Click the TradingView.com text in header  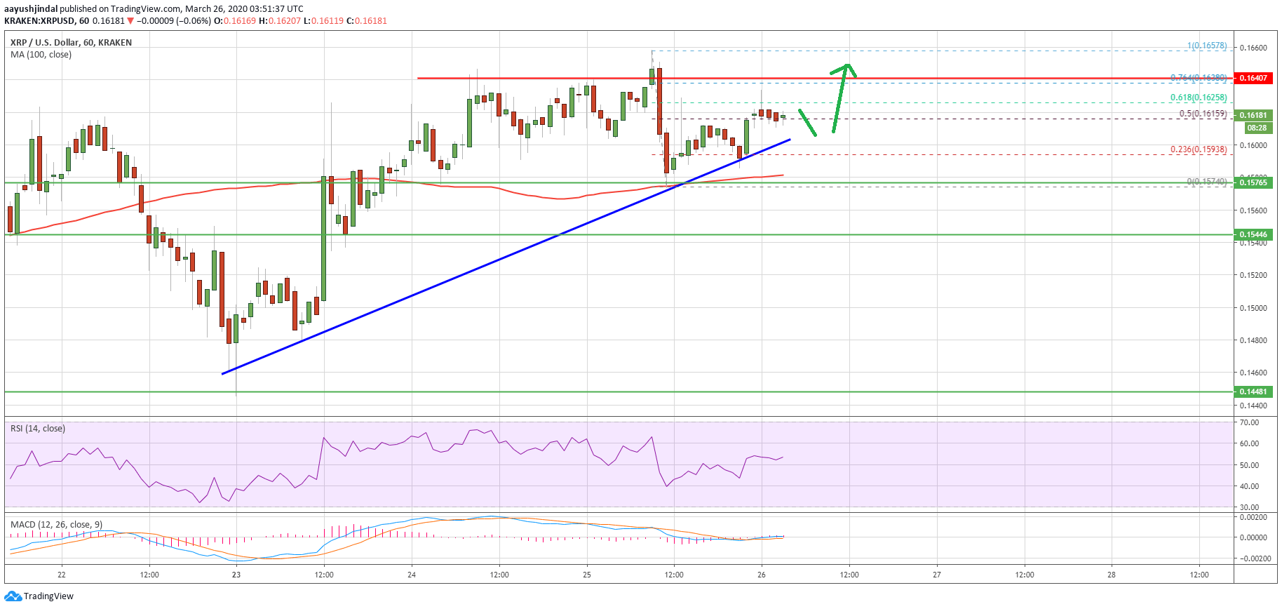coord(146,9)
